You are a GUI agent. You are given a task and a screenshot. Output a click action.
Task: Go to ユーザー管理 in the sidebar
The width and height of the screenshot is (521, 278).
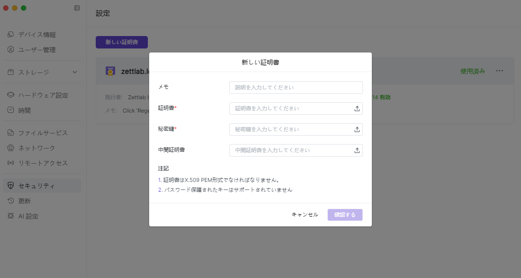37,50
